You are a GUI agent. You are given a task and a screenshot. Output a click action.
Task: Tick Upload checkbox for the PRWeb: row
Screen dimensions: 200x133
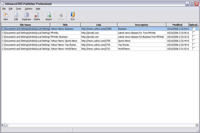[193, 33]
